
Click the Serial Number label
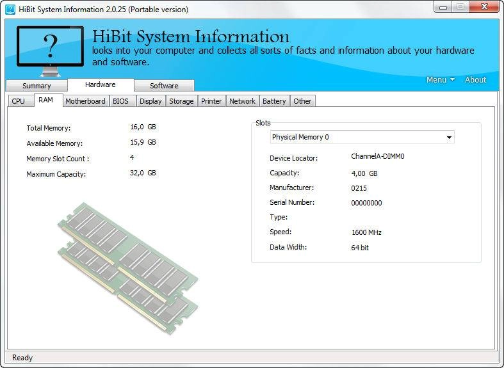[292, 202]
